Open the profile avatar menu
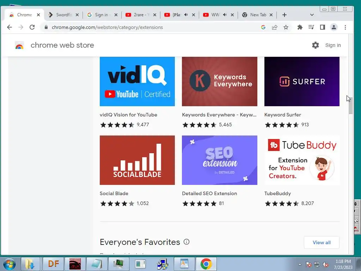The image size is (361, 271). tap(334, 27)
